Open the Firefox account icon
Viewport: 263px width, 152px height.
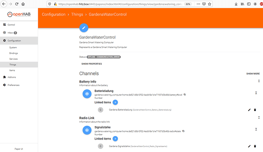click(255, 4)
